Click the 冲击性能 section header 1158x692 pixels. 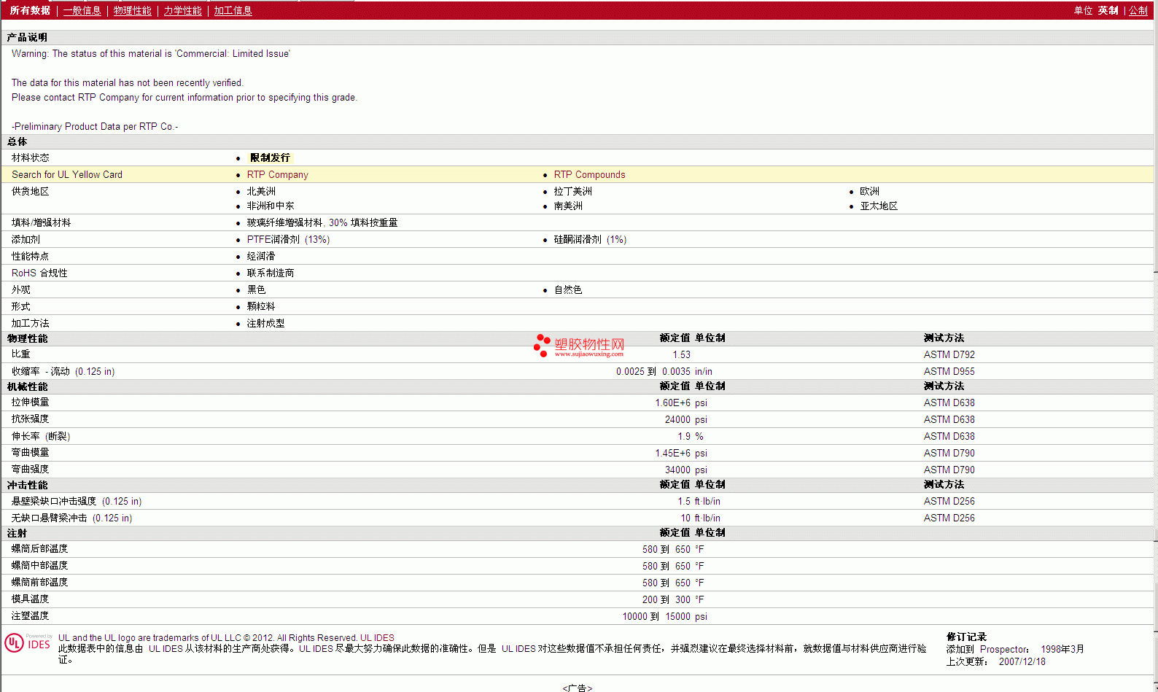[x=27, y=485]
